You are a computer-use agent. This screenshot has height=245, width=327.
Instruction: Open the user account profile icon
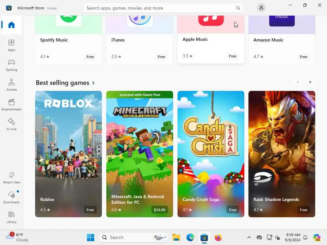coord(261,8)
